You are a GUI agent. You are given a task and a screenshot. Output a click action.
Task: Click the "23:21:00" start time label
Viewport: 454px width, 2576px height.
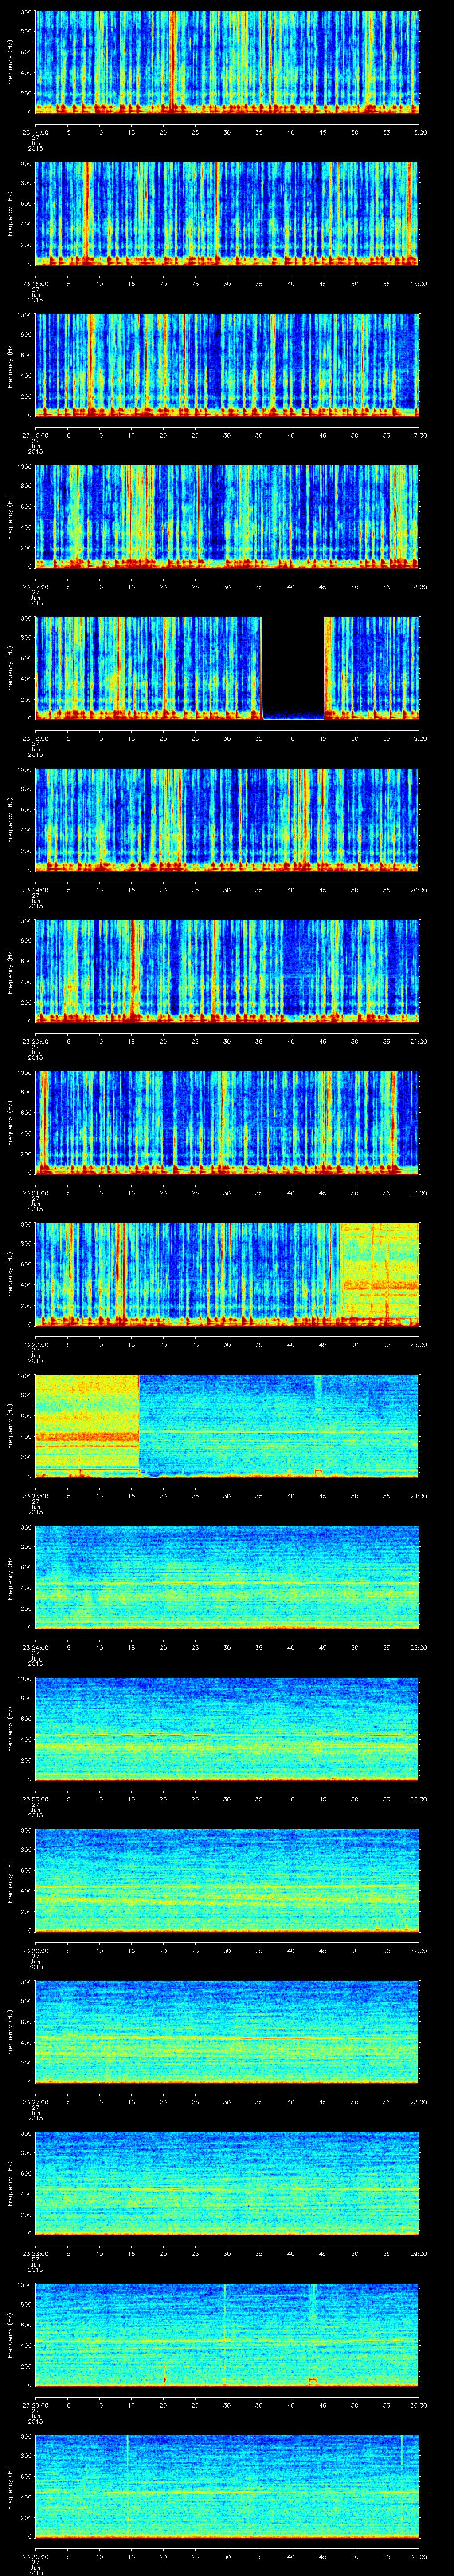pos(35,1194)
